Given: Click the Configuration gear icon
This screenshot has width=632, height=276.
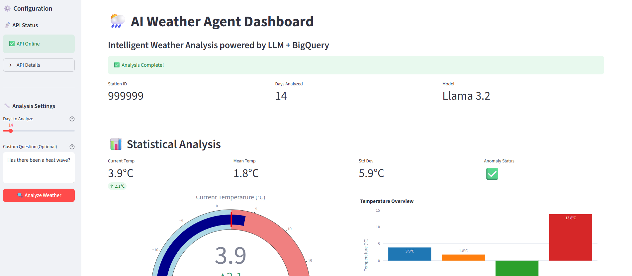Looking at the screenshot, I should 7,9.
